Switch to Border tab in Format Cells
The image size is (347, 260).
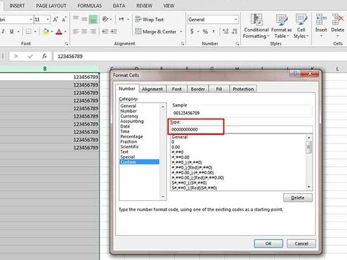198,89
